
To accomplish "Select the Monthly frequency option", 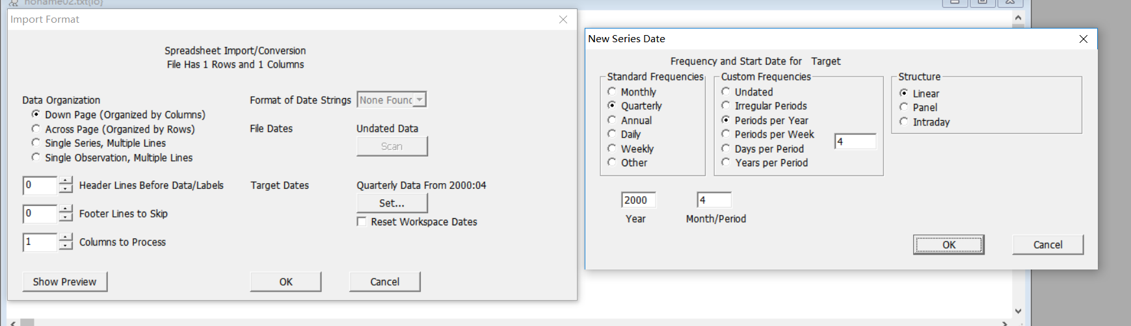I will tap(612, 92).
